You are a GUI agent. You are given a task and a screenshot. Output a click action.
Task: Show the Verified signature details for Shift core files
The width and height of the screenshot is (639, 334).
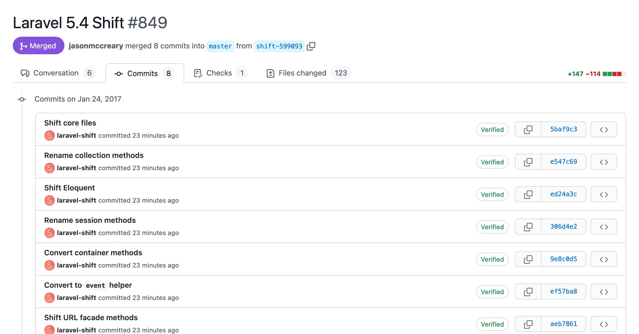492,130
